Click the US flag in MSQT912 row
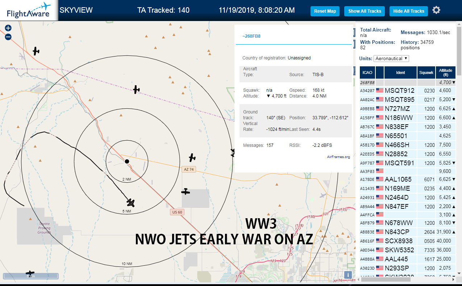 pyautogui.click(x=380, y=91)
